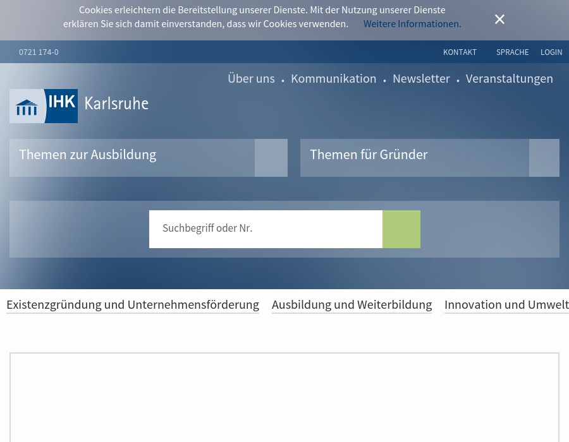
Task: Select Newsletter in the navigation
Action: (421, 78)
